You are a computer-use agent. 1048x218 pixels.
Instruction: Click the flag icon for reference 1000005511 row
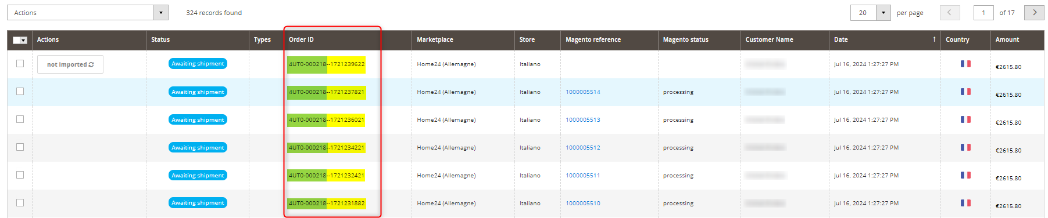click(965, 175)
